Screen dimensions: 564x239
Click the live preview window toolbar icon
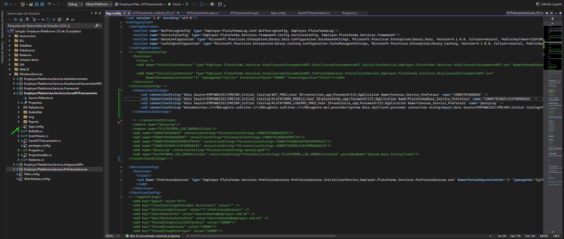pyautogui.click(x=220, y=4)
